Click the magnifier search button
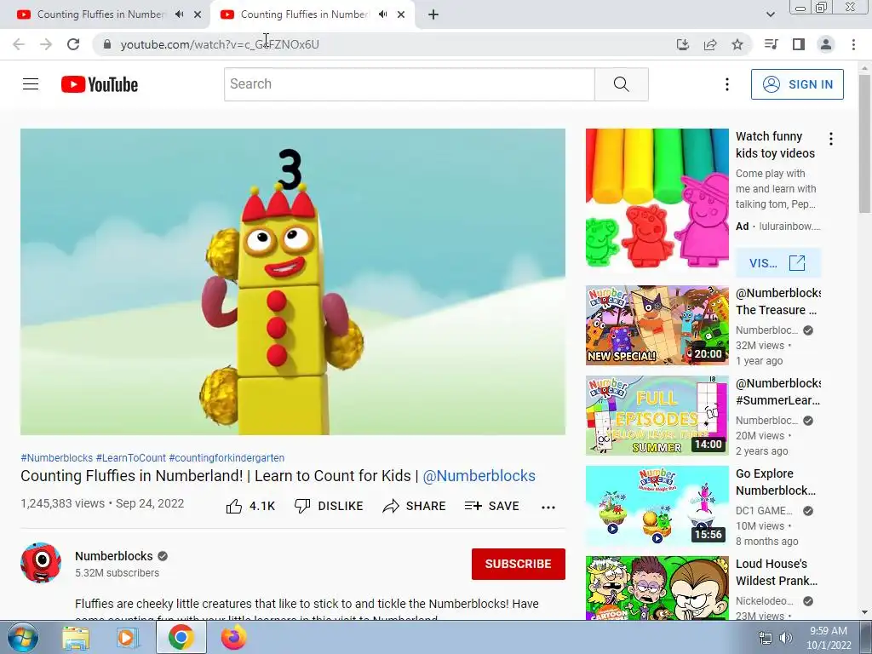Viewport: 872px width, 654px height. point(621,84)
